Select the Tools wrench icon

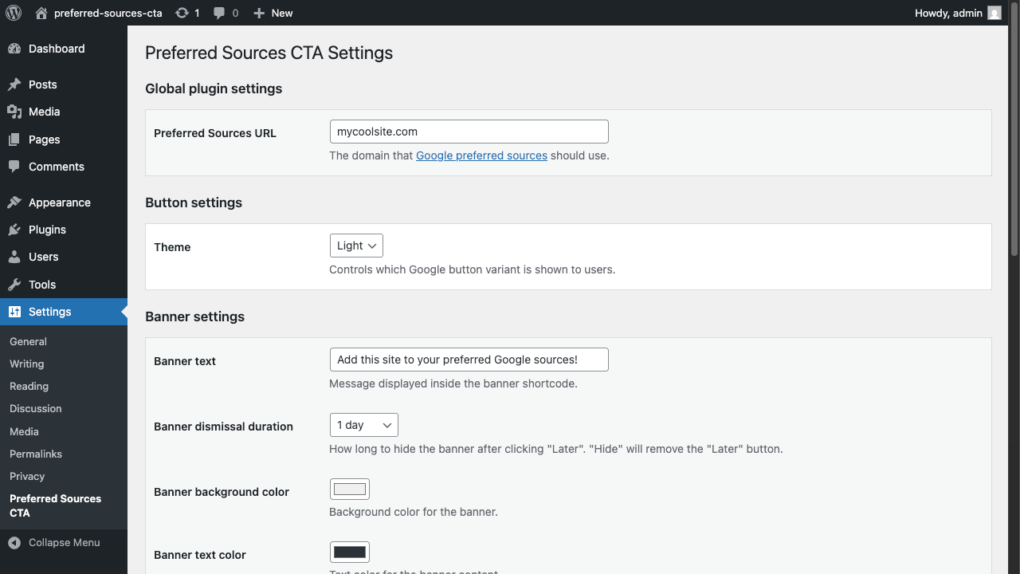click(16, 284)
